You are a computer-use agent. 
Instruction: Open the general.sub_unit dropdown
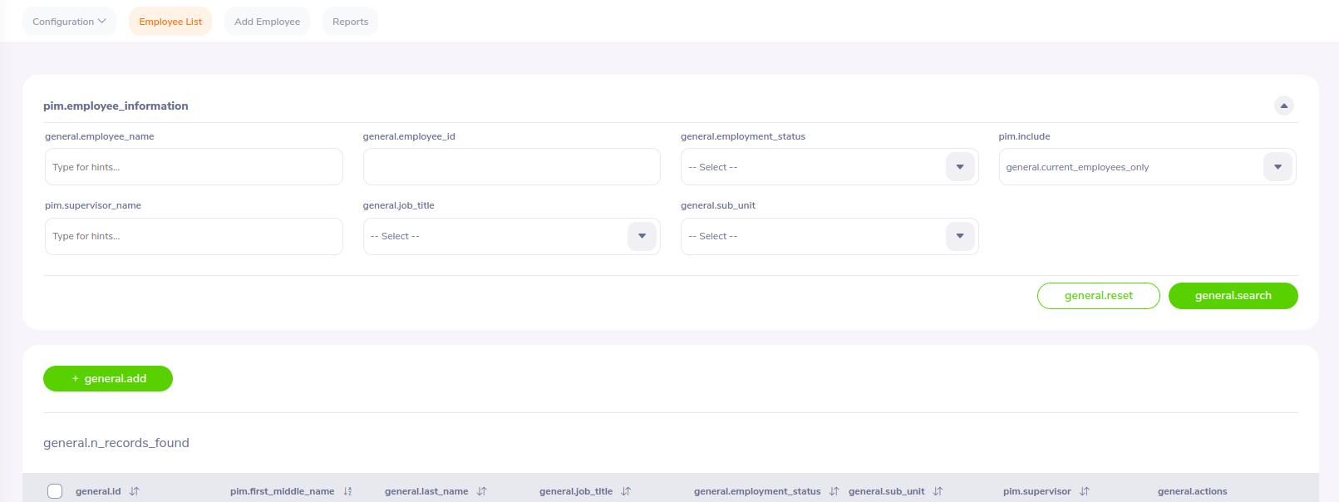(x=829, y=236)
